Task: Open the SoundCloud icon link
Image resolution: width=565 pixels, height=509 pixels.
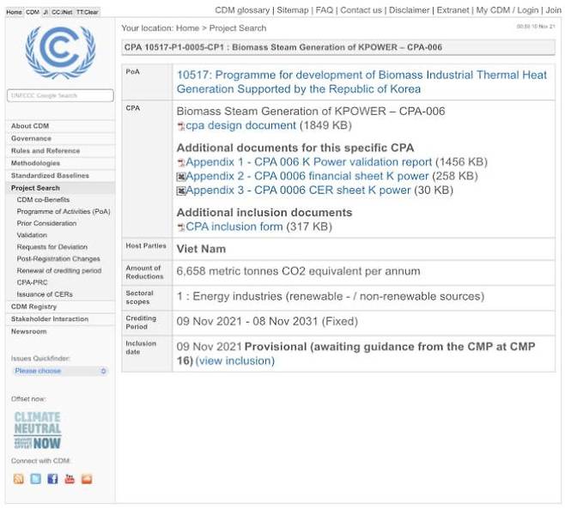Action: (x=87, y=479)
